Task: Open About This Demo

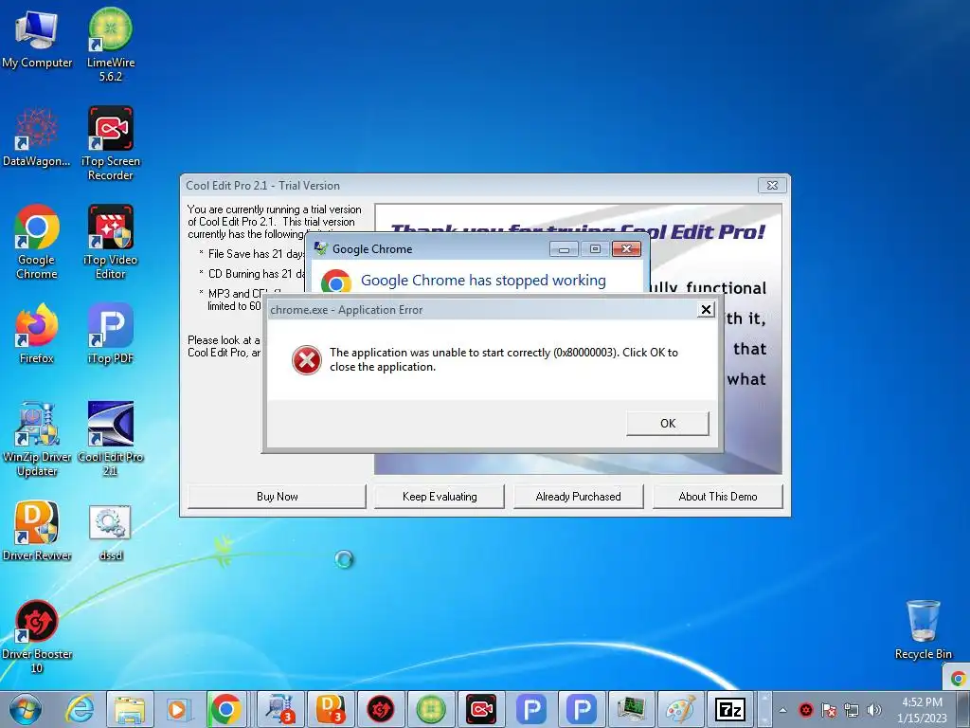Action: point(718,497)
